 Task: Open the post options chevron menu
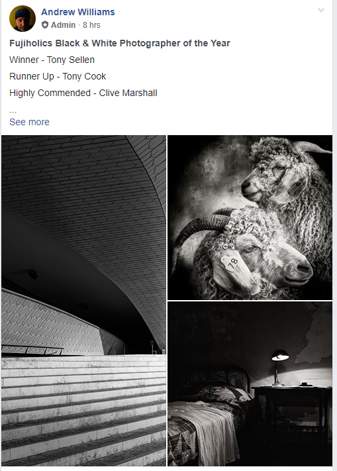point(321,10)
